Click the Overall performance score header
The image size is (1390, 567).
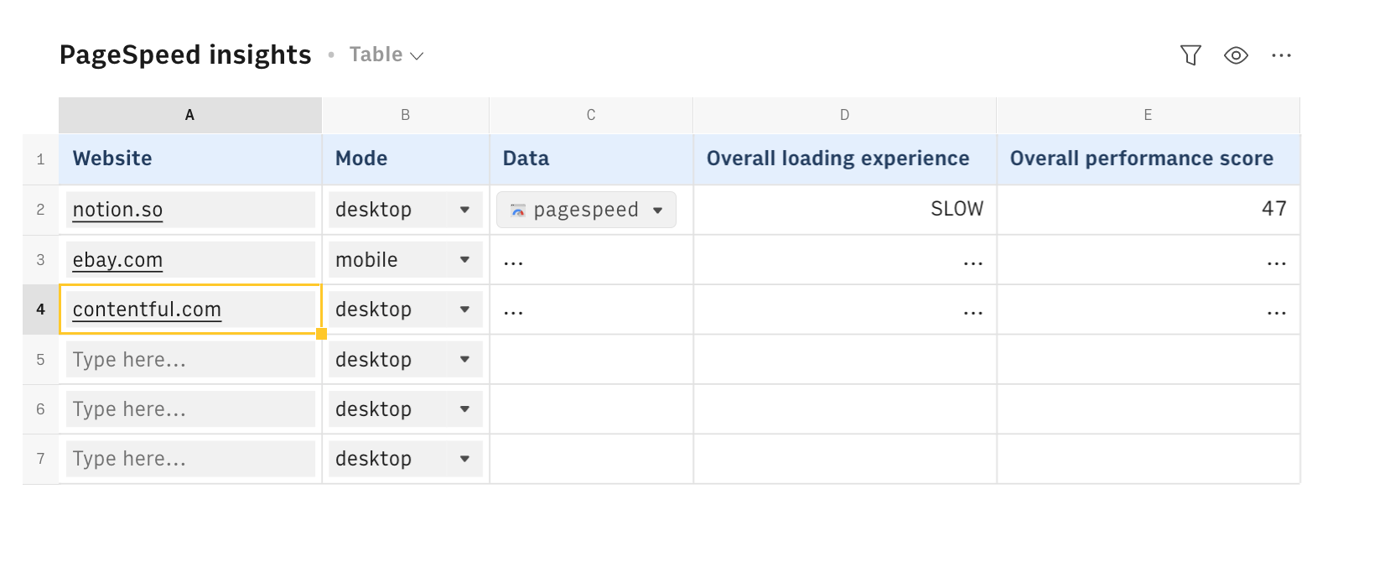pyautogui.click(x=1148, y=159)
